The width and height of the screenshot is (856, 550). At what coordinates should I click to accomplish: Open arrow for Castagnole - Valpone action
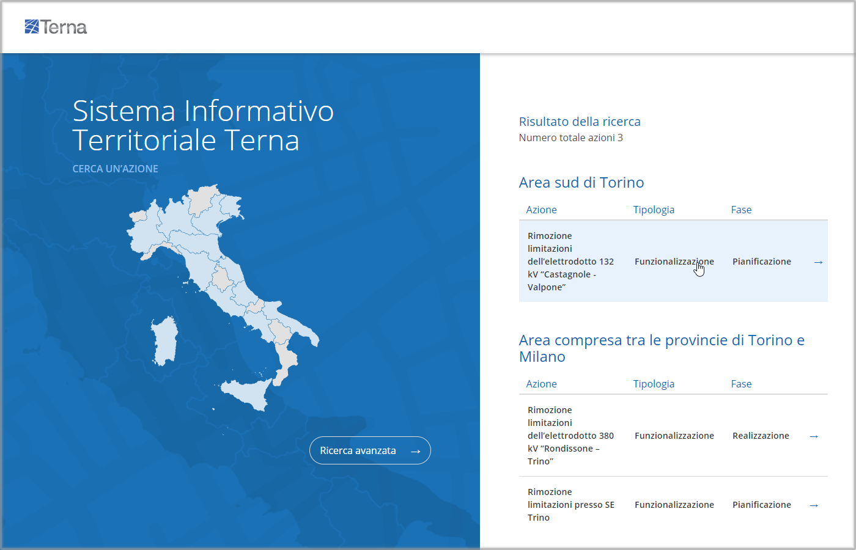818,262
